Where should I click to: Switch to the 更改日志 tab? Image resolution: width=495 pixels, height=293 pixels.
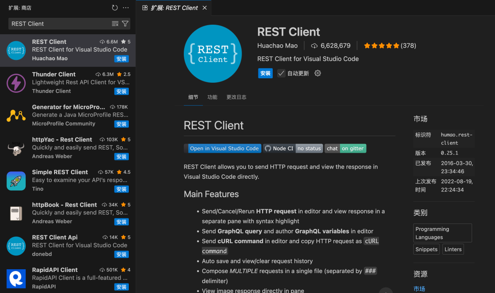(237, 97)
